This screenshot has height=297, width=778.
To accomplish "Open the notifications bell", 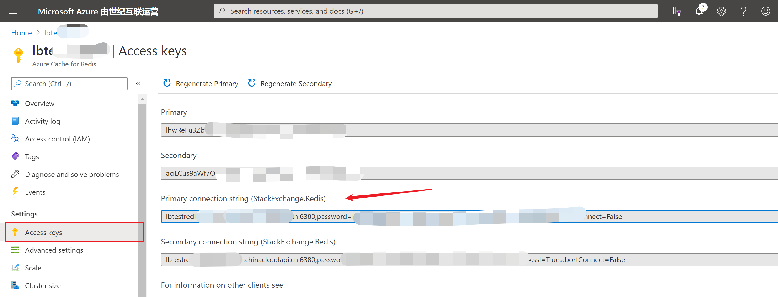I will [699, 11].
